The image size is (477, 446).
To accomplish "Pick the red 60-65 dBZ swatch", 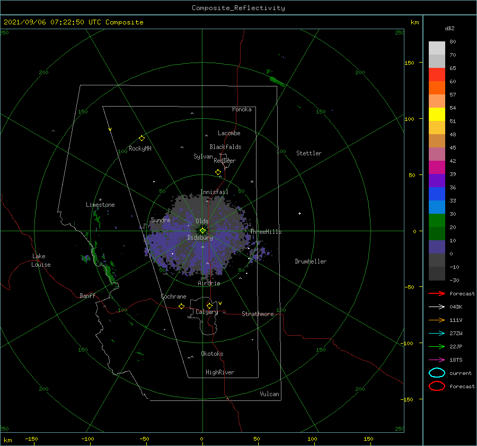I will (x=437, y=75).
